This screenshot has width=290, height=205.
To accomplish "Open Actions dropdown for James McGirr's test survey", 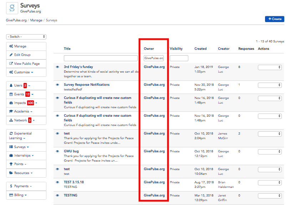I will tap(270, 134).
